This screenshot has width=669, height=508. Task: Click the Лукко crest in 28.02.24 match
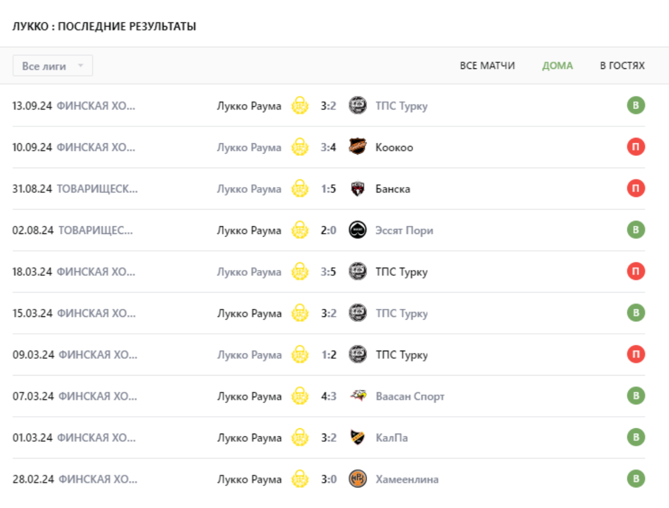point(300,479)
